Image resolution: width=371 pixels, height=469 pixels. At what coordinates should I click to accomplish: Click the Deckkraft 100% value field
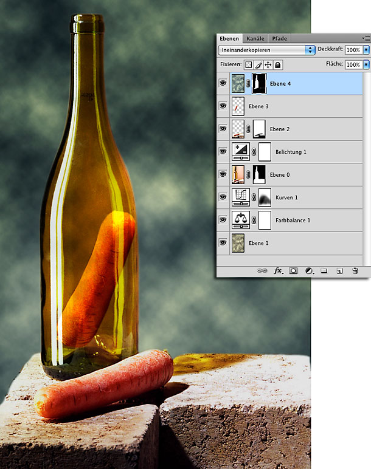tap(353, 50)
